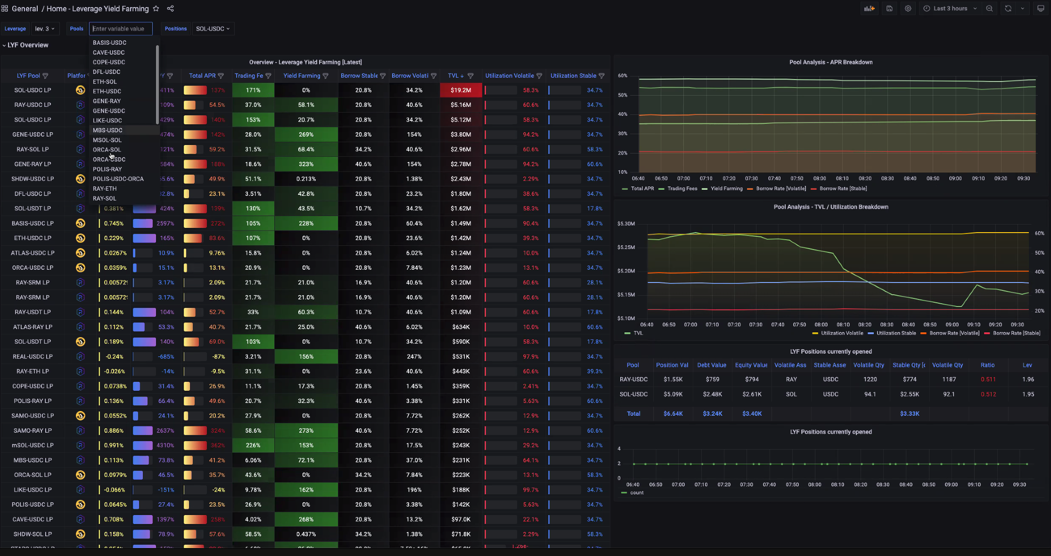
Task: Select COPE-USDC from pools list
Action: click(x=109, y=62)
